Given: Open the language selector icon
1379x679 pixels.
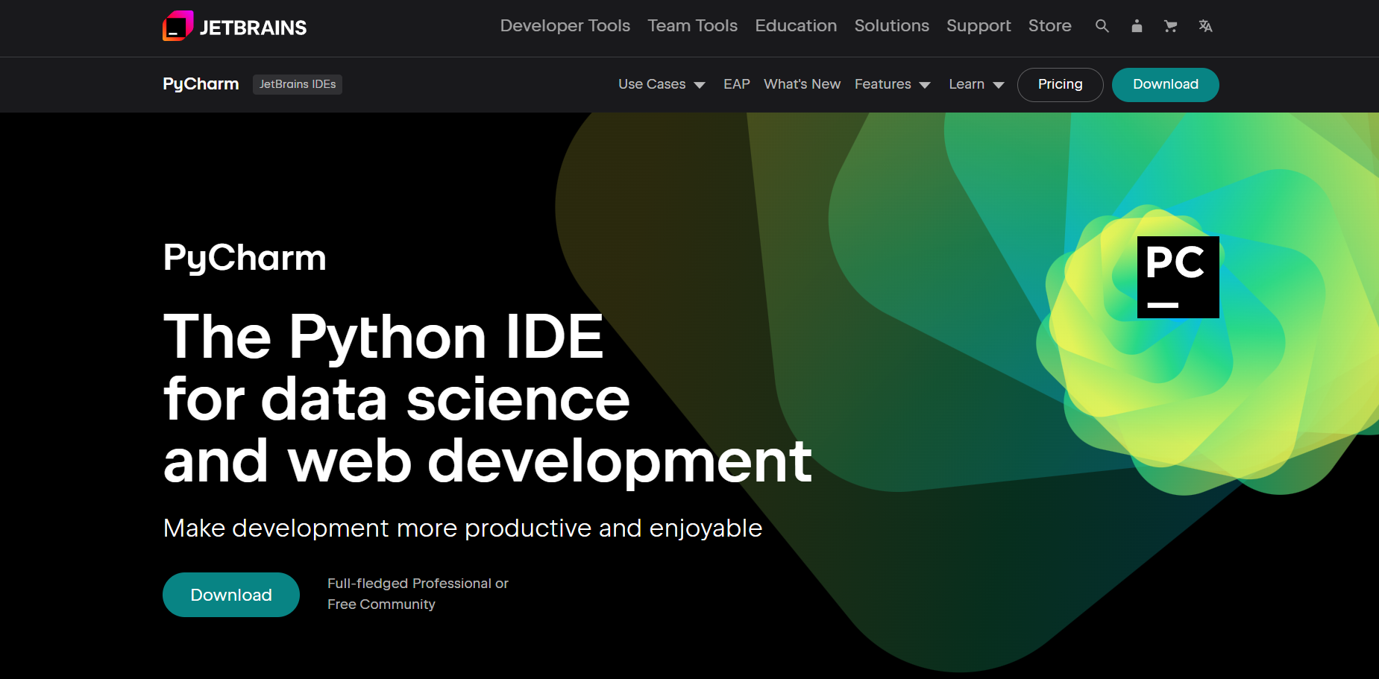Looking at the screenshot, I should pyautogui.click(x=1205, y=26).
